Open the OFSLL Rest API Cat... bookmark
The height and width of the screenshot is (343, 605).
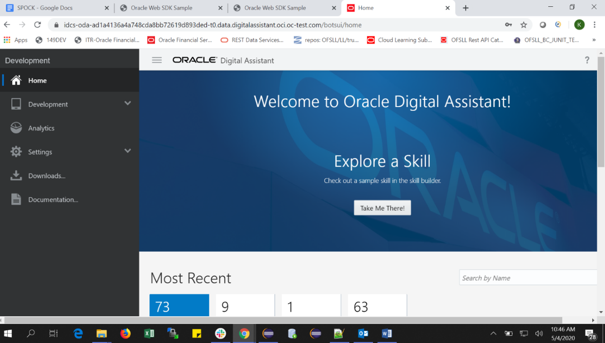472,40
